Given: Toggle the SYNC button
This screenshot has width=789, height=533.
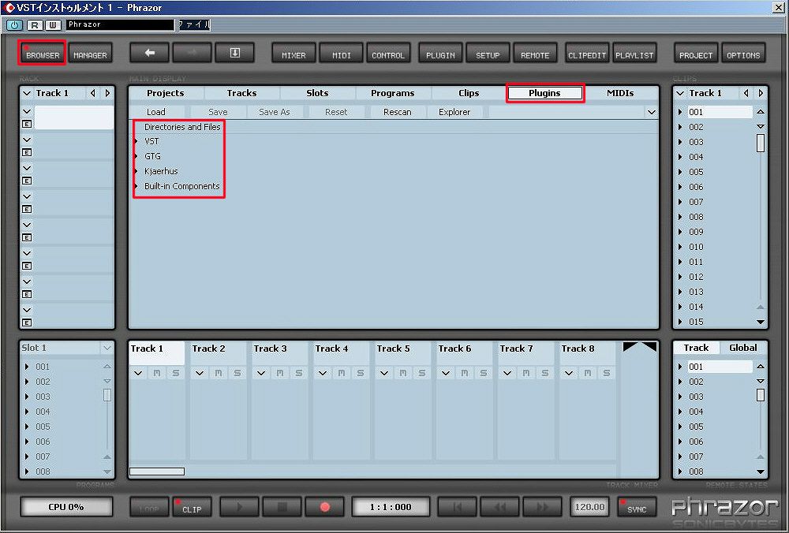Looking at the screenshot, I should (637, 507).
